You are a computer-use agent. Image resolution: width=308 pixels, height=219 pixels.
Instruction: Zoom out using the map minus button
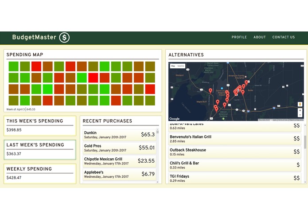(300, 115)
